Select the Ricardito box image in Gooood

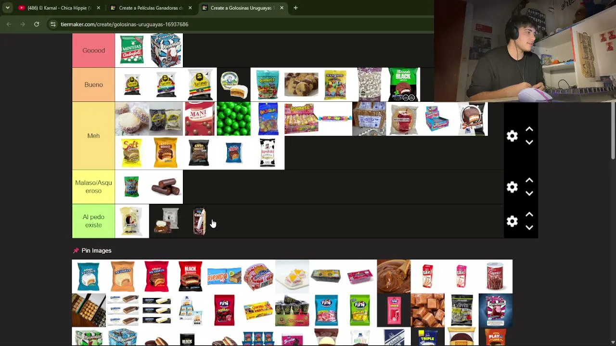click(166, 50)
